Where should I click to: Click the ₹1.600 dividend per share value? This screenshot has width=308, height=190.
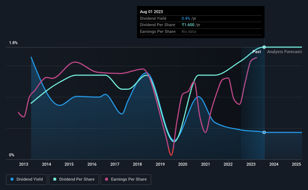tap(188, 25)
